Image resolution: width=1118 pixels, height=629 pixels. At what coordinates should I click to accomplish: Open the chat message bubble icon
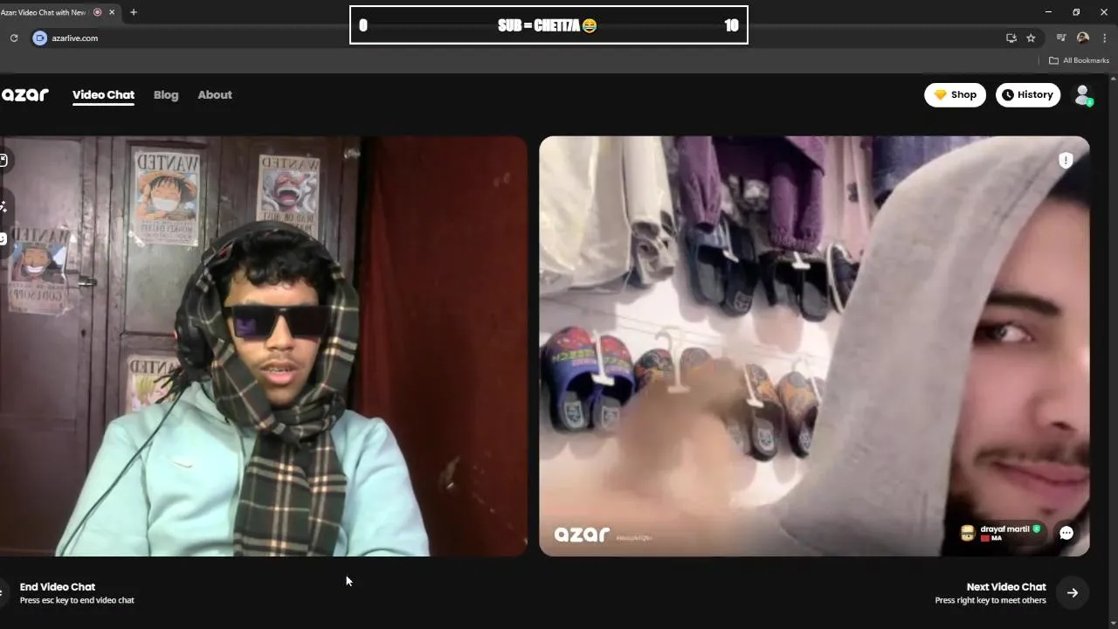1066,533
